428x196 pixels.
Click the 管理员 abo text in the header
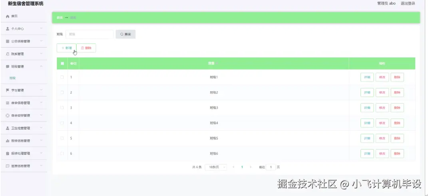[386, 3]
